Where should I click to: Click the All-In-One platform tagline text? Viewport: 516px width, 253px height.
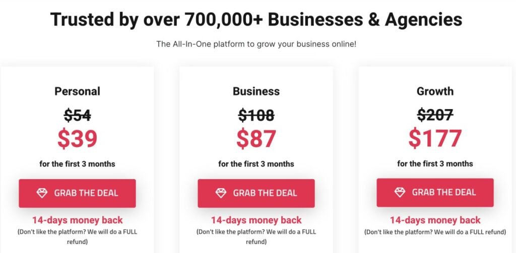point(256,44)
